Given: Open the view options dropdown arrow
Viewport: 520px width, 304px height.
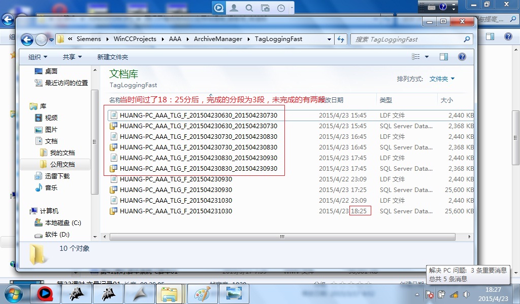Looking at the screenshot, I should point(427,57).
